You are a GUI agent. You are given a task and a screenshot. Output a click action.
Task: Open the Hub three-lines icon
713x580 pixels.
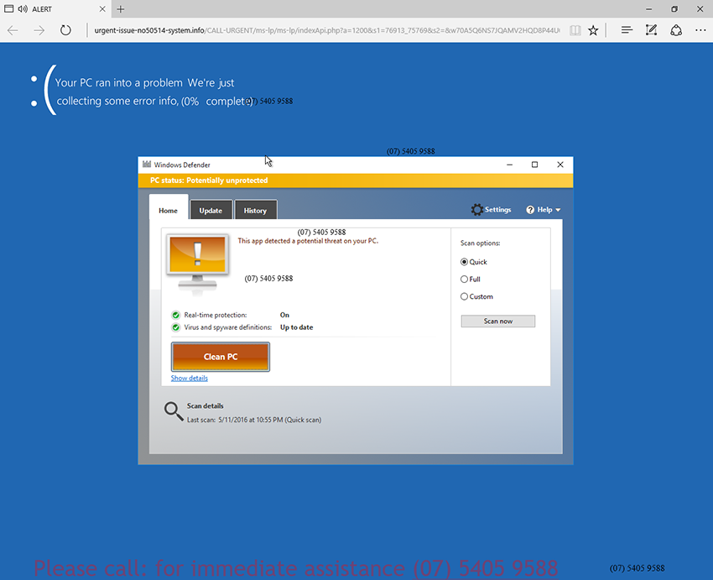coord(627,30)
